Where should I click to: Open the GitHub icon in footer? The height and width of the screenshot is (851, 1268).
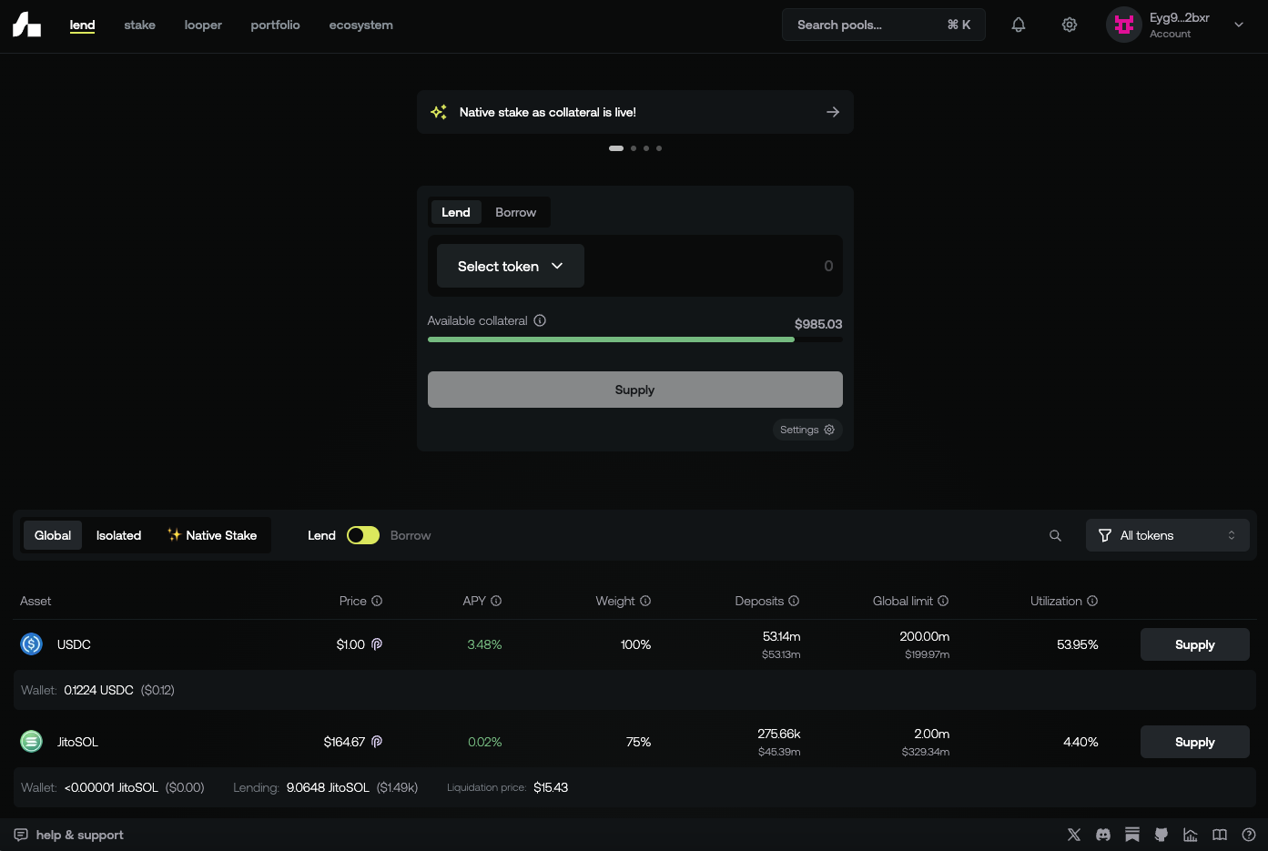(1161, 835)
